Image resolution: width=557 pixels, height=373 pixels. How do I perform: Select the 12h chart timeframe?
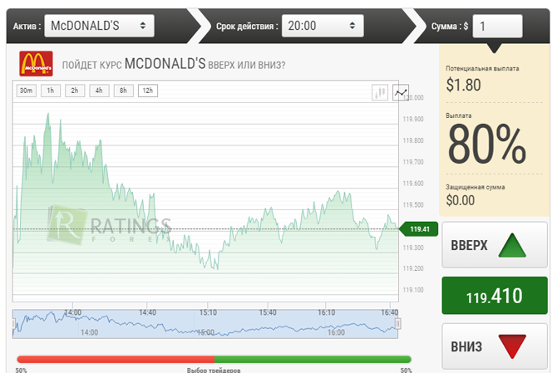(x=148, y=91)
